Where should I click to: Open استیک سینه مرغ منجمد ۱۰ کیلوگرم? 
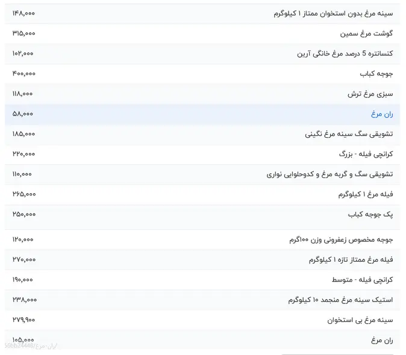click(x=340, y=300)
